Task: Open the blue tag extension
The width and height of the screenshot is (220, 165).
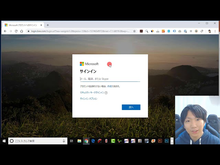Action: pos(174,31)
